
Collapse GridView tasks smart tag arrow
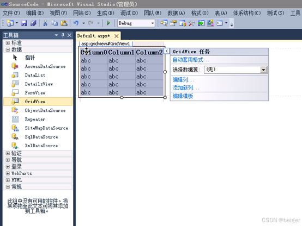click(x=167, y=51)
